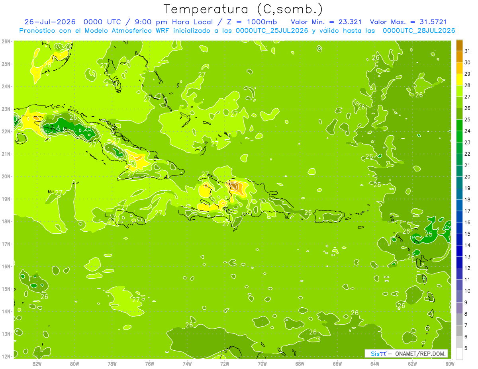Viewport: 478px width, 369px height.
Task: Click the '0000UTC_28JUL2026' valid-until time text
Action: click(x=419, y=30)
